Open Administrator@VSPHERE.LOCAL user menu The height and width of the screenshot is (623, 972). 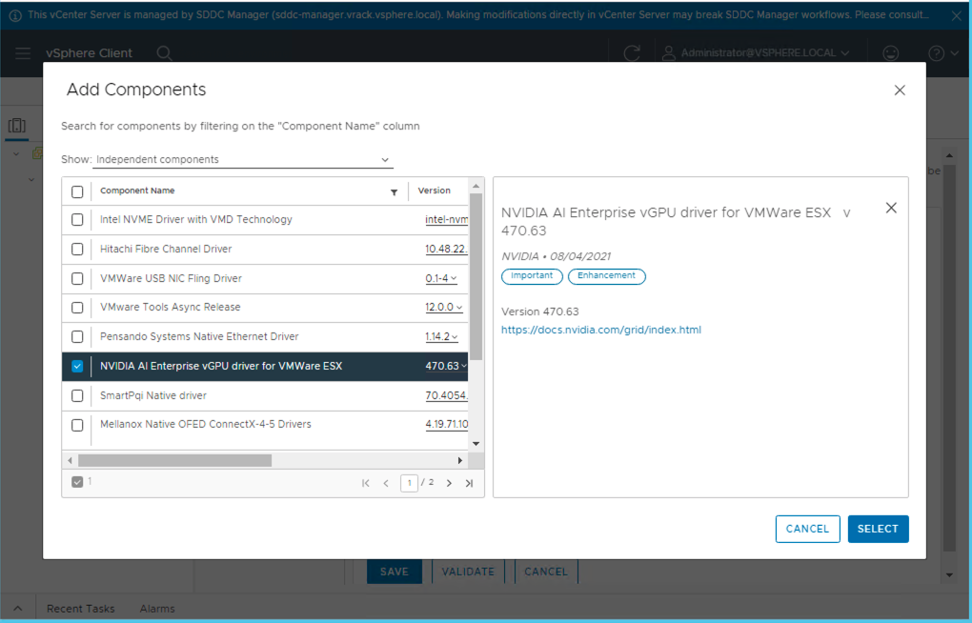[x=757, y=53]
